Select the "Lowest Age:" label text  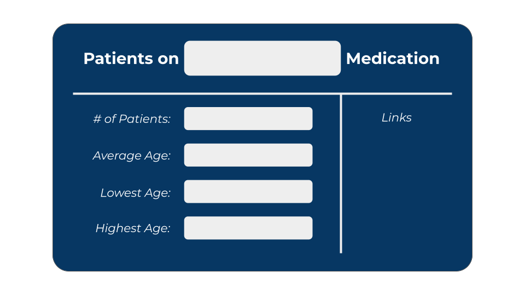136,193
